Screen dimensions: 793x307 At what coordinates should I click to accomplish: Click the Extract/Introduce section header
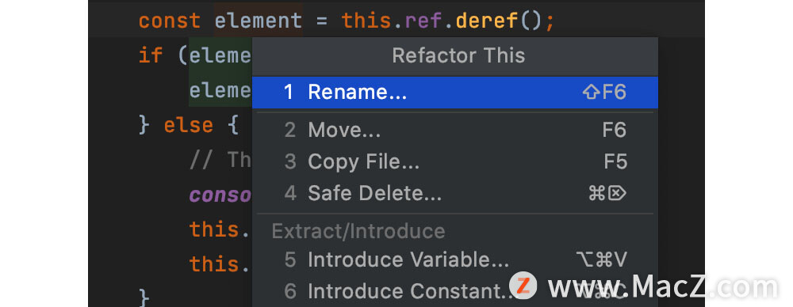(358, 231)
